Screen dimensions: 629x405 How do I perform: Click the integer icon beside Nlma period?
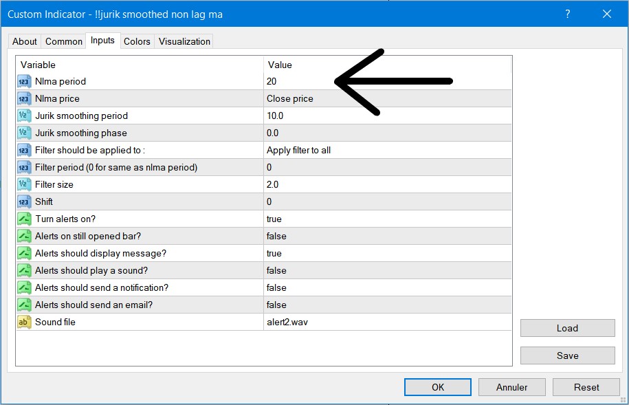tap(24, 81)
